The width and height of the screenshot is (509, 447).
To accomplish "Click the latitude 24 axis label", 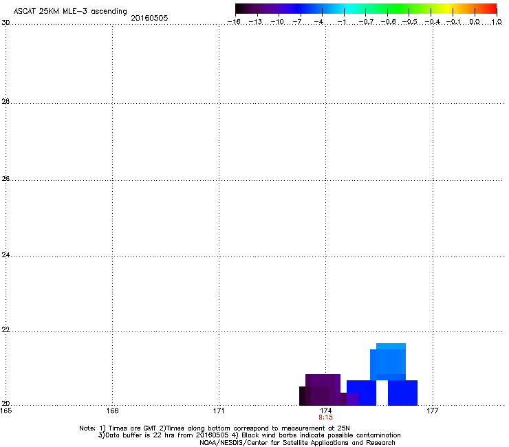I will [6, 255].
